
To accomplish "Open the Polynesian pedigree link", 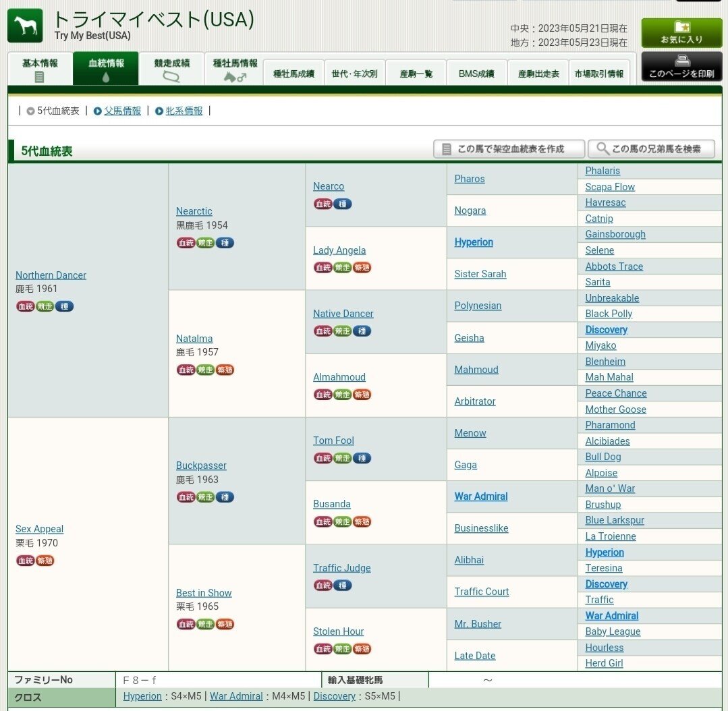I will [478, 306].
